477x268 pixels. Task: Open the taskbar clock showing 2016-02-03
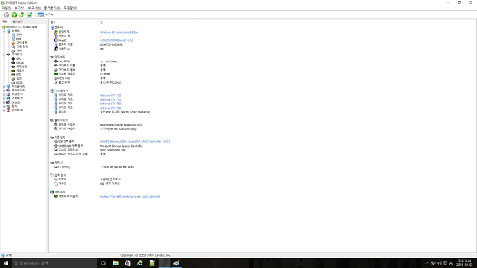(x=464, y=263)
